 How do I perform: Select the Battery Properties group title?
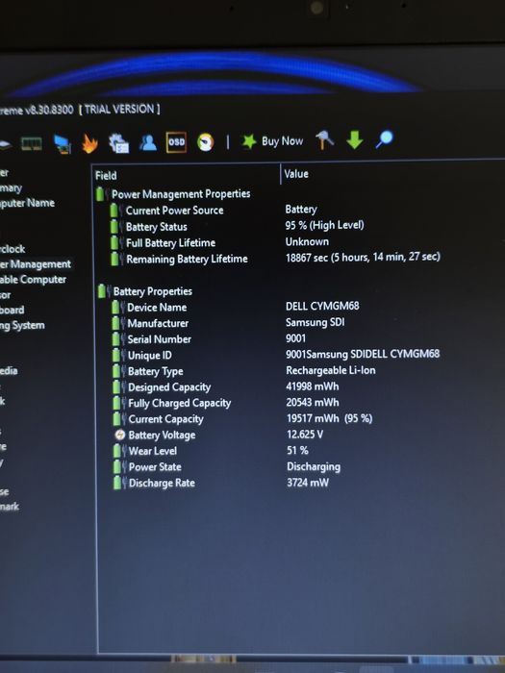coord(152,291)
